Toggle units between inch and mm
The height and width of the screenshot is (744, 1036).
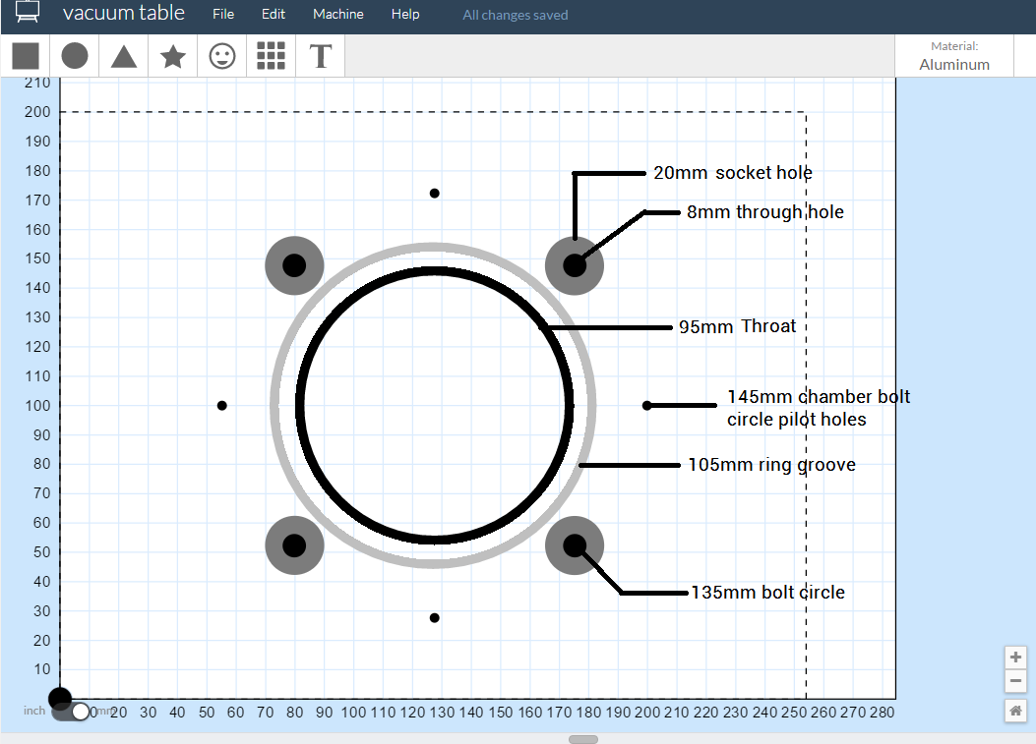pos(69,710)
